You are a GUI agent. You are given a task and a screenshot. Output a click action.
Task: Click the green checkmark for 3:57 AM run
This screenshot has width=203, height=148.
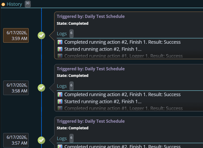[42, 140]
